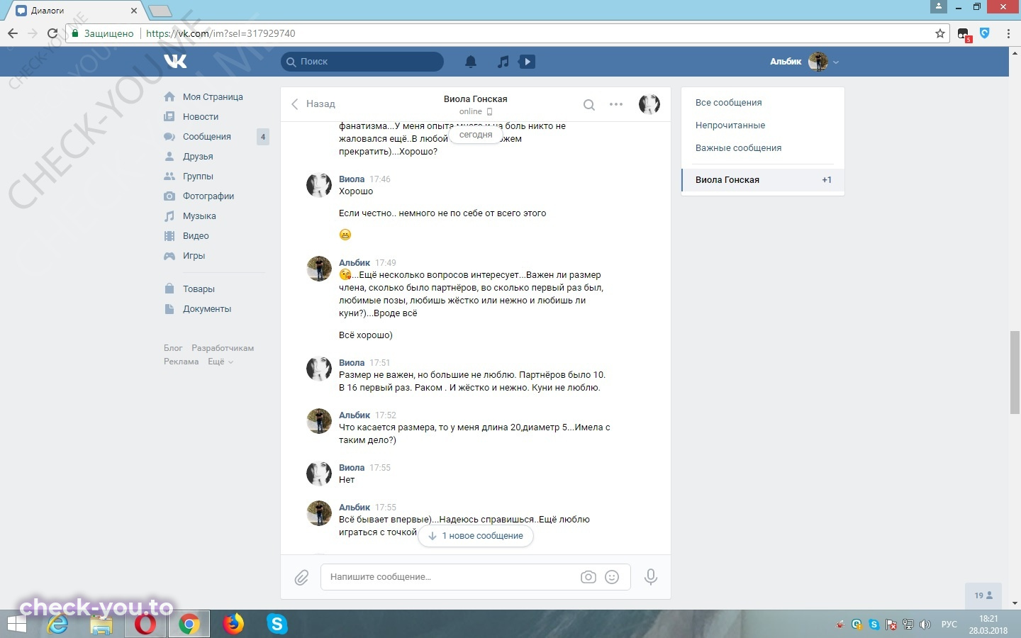
Task: Open the music note player icon
Action: pyautogui.click(x=503, y=62)
